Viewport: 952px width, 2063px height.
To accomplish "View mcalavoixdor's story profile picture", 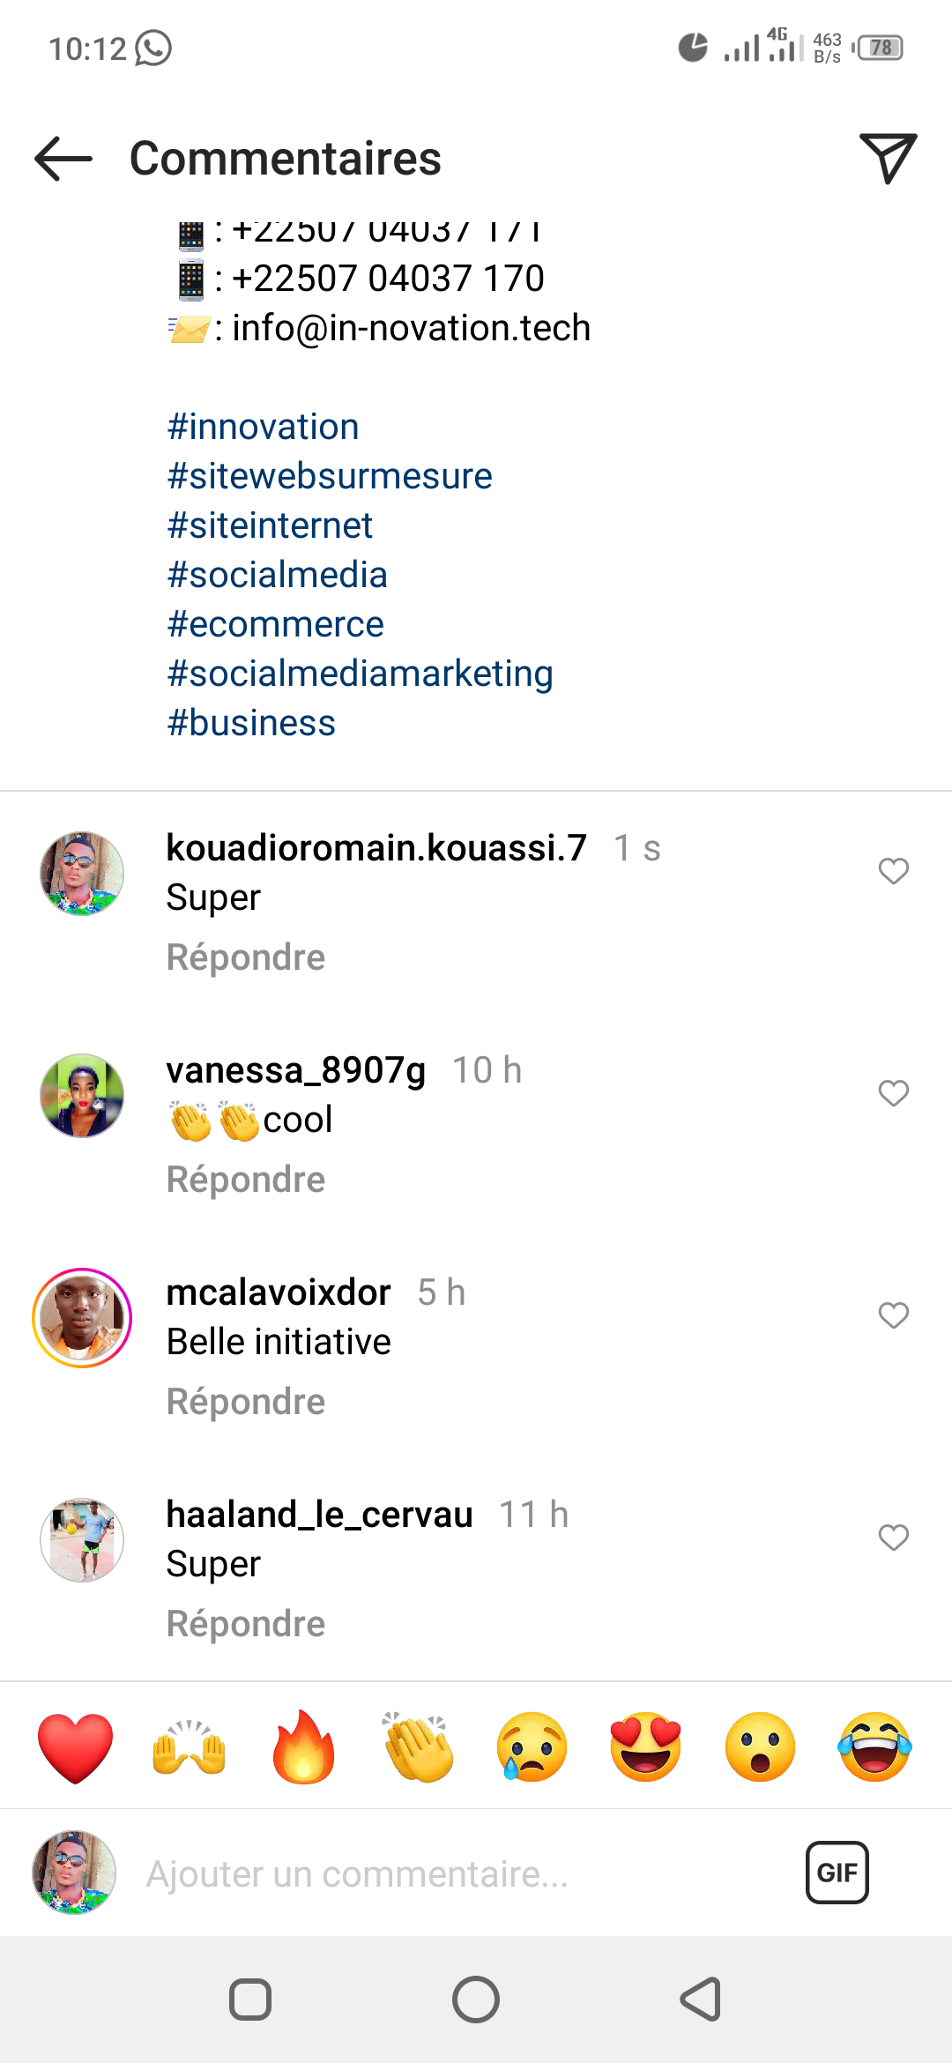I will [82, 1318].
